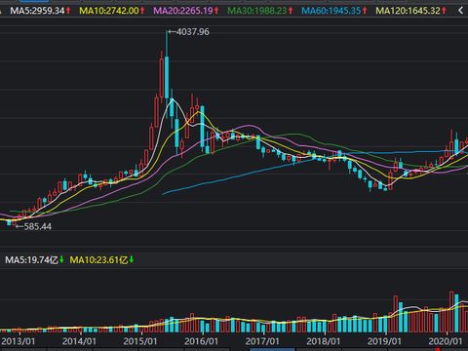Click the green MA30:1988.23 label
The width and height of the screenshot is (468, 351).
257,11
